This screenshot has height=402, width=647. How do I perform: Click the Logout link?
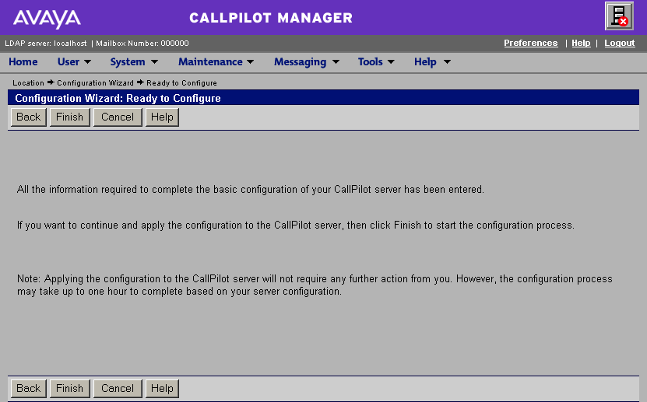coord(619,43)
